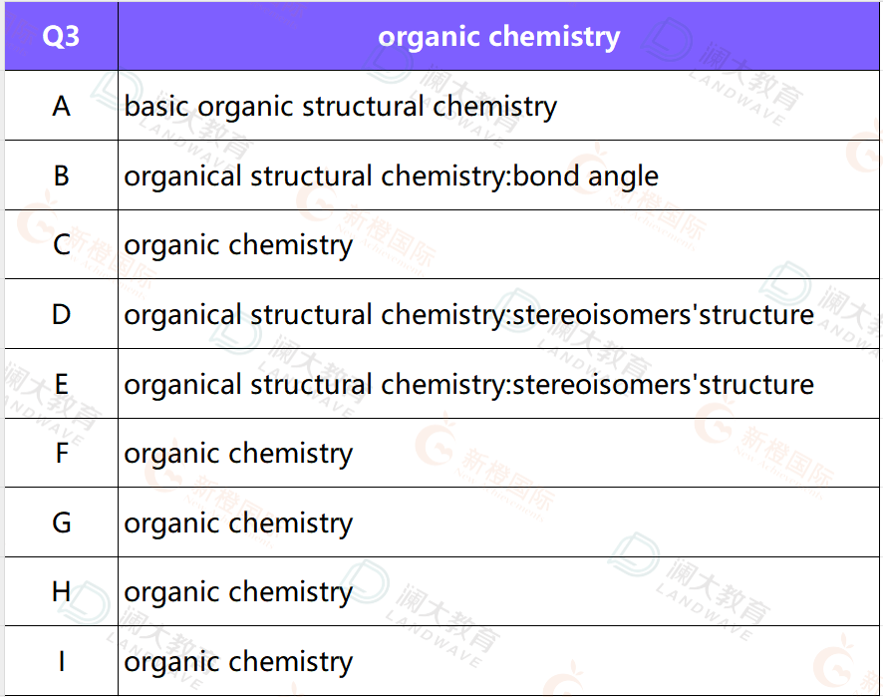This screenshot has width=883, height=697.
Task: Click row label H
Action: click(62, 591)
